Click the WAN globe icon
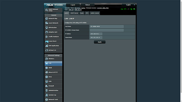This screenshot has height=102, width=182. click(x=47, y=68)
